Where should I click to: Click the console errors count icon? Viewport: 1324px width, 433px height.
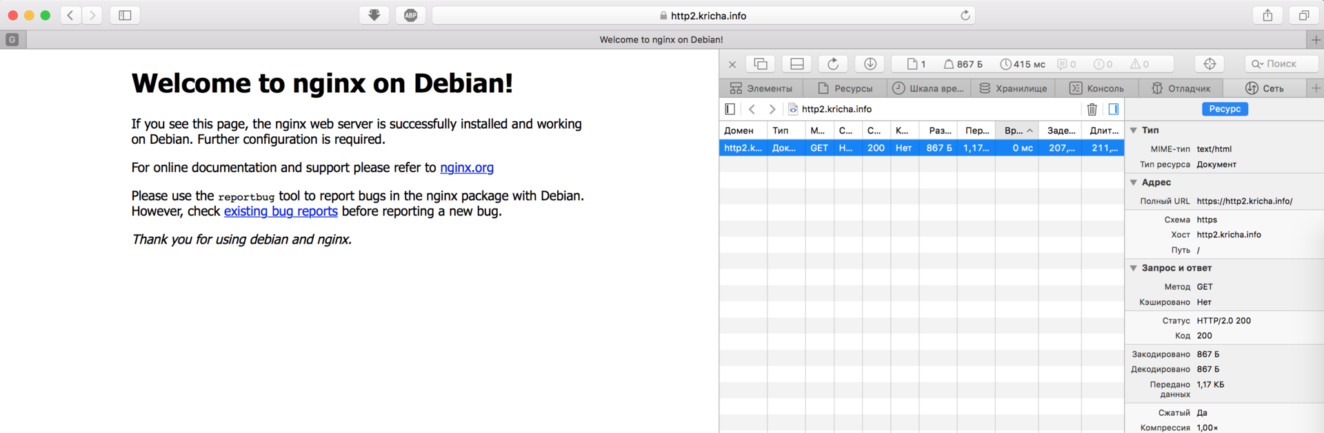tap(1103, 64)
